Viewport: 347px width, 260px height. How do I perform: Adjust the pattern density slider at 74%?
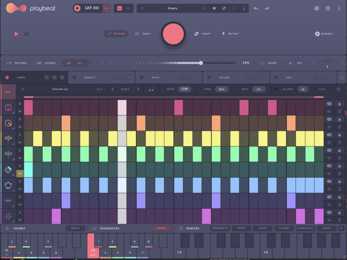coord(200,63)
